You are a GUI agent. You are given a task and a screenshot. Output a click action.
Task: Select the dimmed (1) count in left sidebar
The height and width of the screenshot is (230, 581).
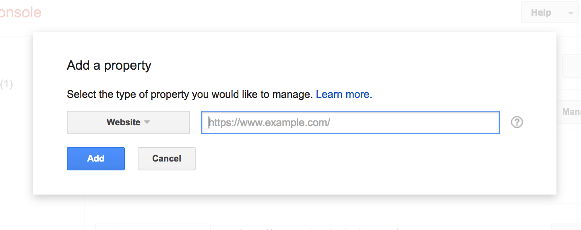coord(6,84)
